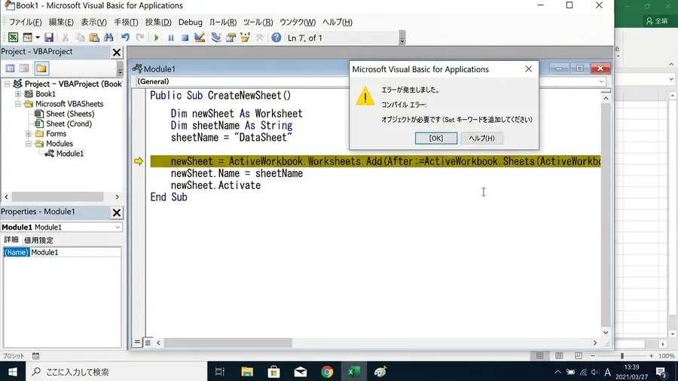
Task: Open the ファイル(F) menu
Action: click(26, 22)
